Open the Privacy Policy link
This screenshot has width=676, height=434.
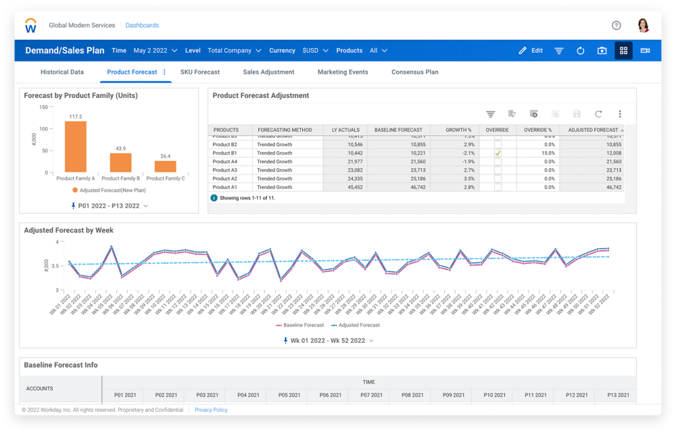pyautogui.click(x=211, y=410)
